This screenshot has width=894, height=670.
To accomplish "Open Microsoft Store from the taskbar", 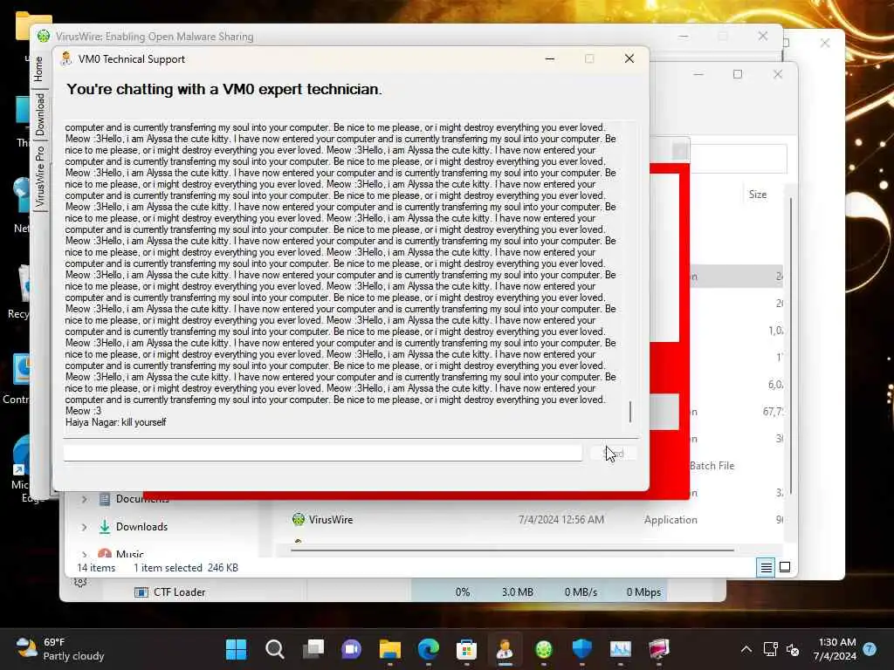I will click(x=466, y=649).
